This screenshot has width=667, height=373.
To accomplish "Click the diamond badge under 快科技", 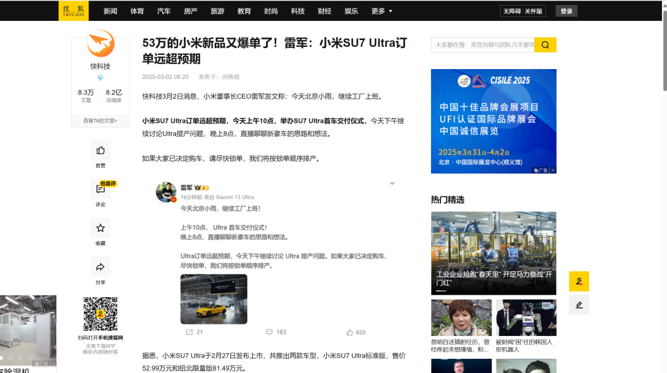I will (x=101, y=78).
